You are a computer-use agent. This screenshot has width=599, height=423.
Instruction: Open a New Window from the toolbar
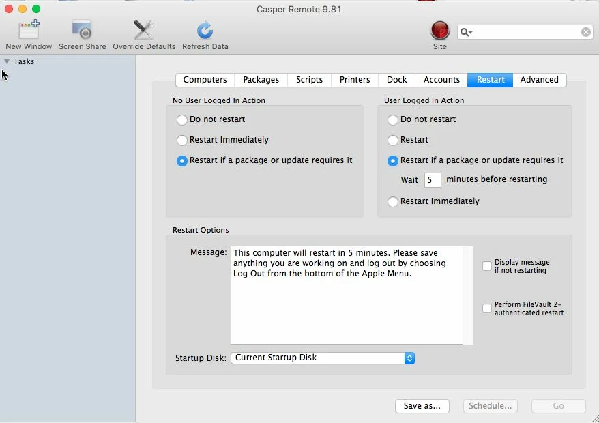click(29, 35)
